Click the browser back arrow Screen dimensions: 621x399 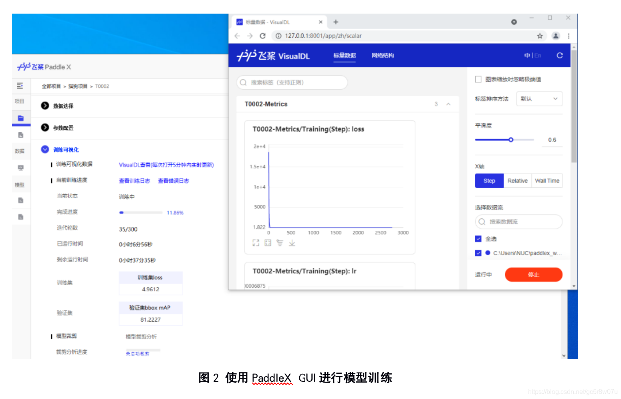pos(237,36)
